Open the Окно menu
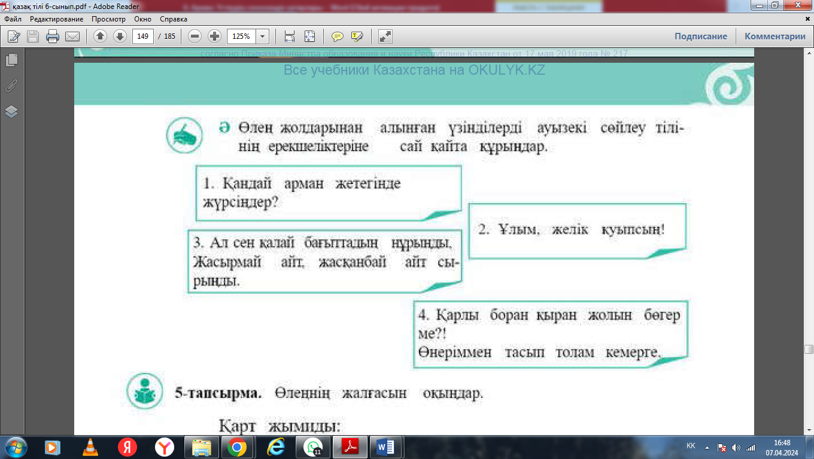The height and width of the screenshot is (459, 814). click(x=142, y=19)
